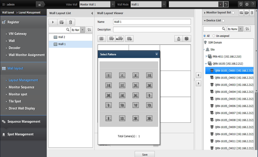Screen dimensions: 258x157
Task: Click export monitor layout icon in right panel
Action: coord(247,13)
